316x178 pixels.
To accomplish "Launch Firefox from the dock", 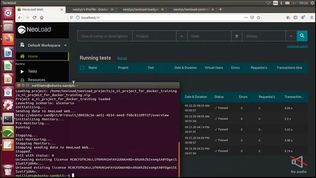I will click(8, 40).
